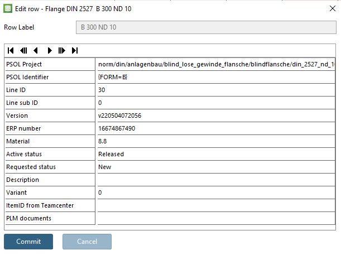Click the 'Row Label' caption text
This screenshot has width=341, height=255.
tap(19, 27)
